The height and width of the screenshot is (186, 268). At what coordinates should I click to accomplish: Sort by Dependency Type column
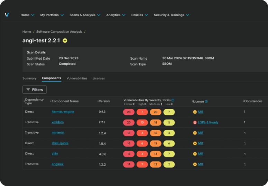click(24, 101)
